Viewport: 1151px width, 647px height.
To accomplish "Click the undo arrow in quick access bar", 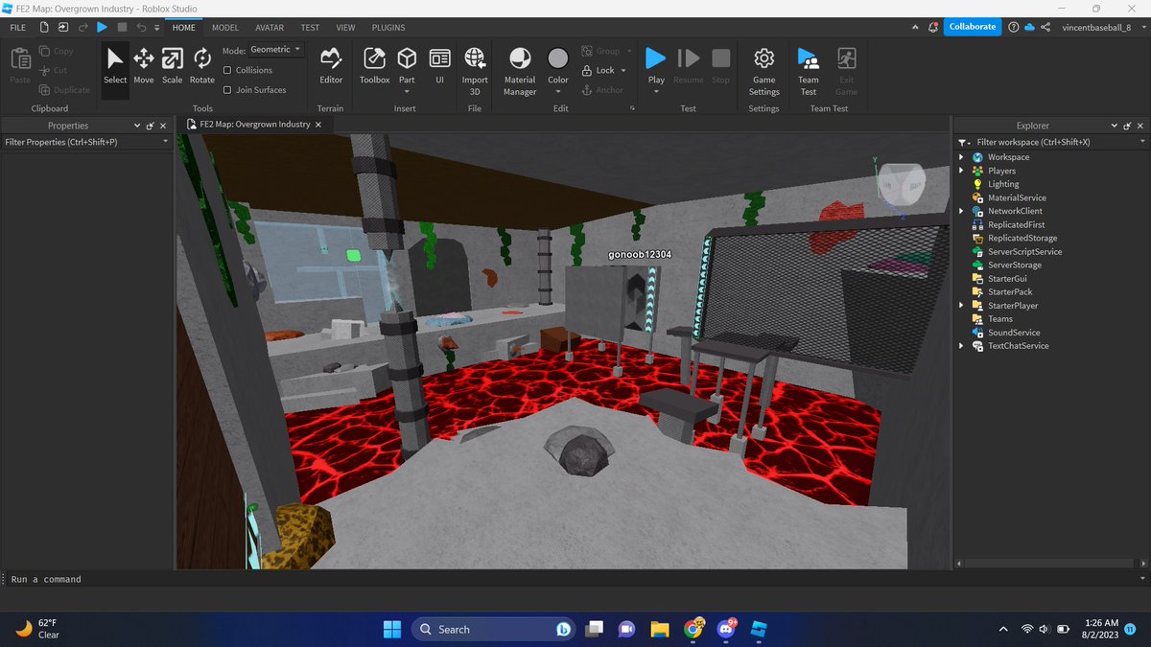I will pyautogui.click(x=142, y=28).
